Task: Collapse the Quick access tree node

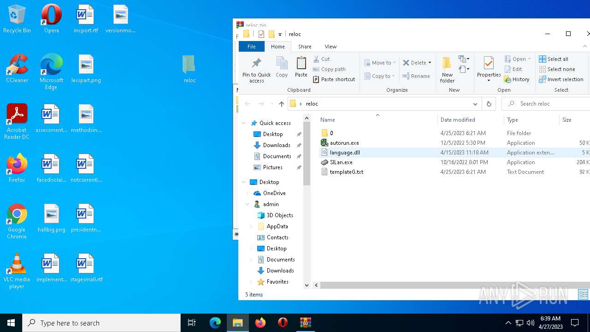Action: click(244, 123)
